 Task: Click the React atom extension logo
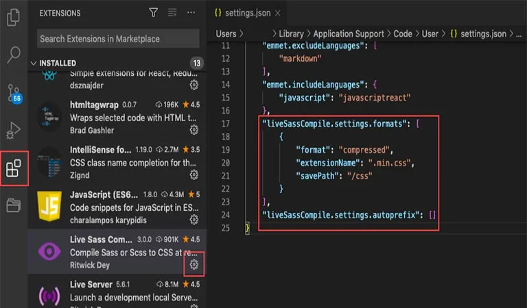point(49,76)
